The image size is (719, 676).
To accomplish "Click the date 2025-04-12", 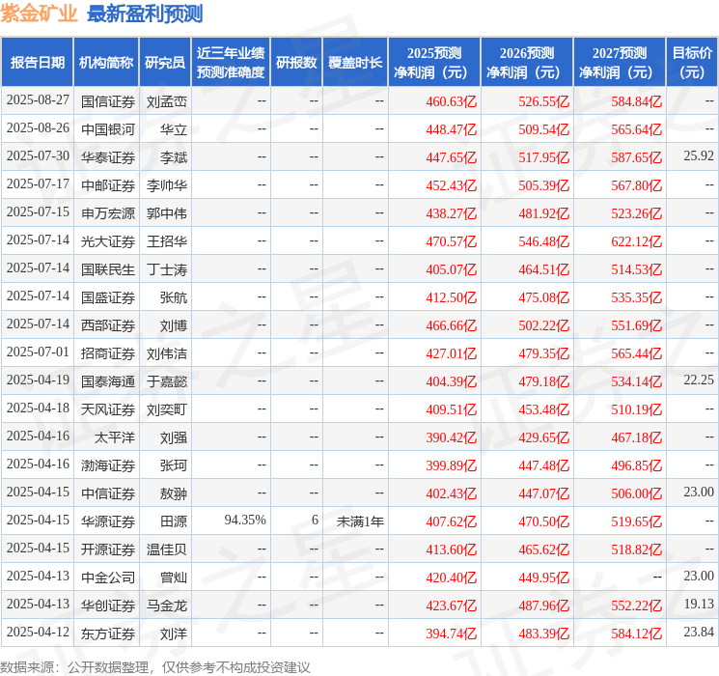I will click(x=38, y=632).
